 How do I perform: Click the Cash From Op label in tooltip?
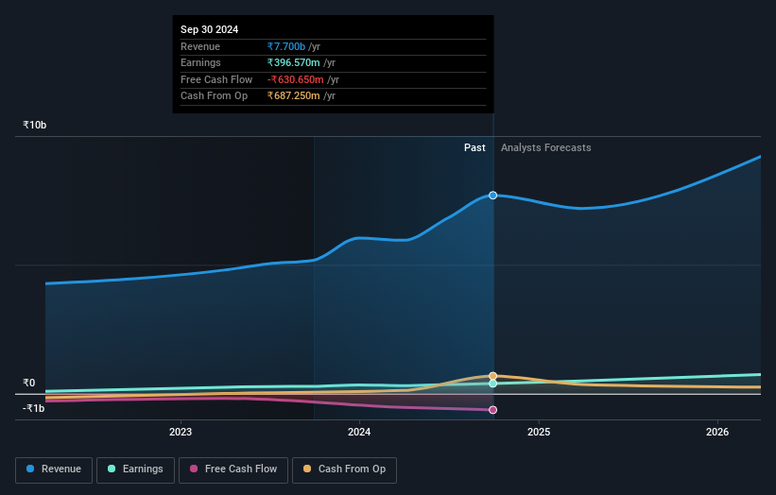coord(214,96)
